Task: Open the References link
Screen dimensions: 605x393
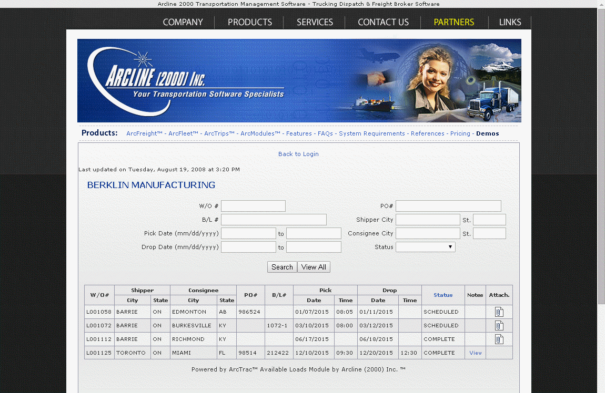Action: [x=428, y=133]
